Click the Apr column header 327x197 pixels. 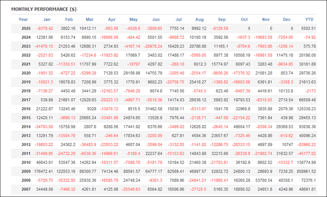pyautogui.click(x=112, y=20)
